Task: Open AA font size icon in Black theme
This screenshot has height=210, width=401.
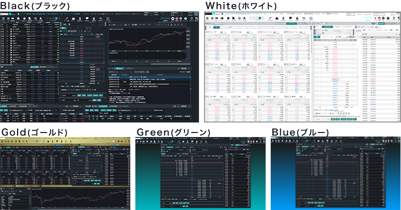Action: point(101,18)
